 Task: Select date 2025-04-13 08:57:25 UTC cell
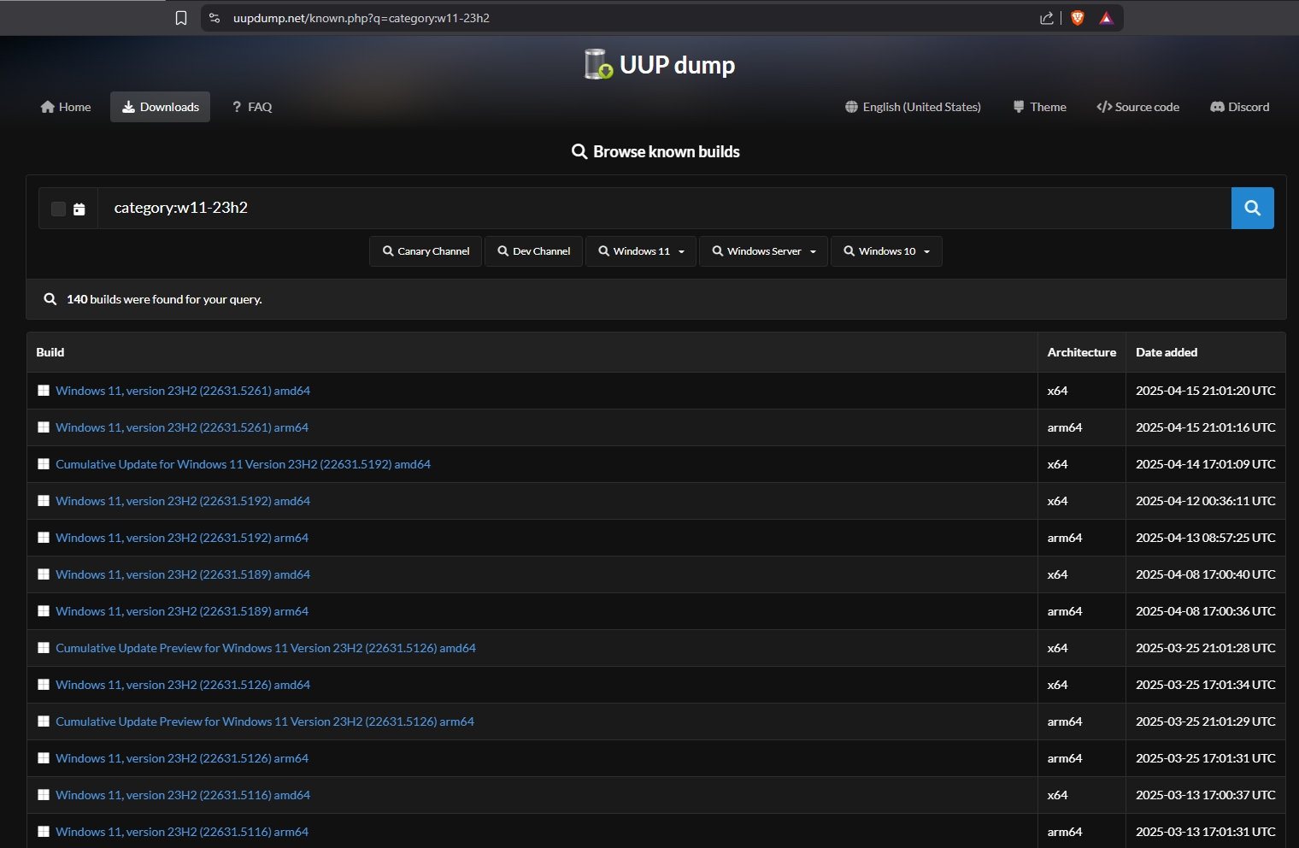click(1206, 538)
